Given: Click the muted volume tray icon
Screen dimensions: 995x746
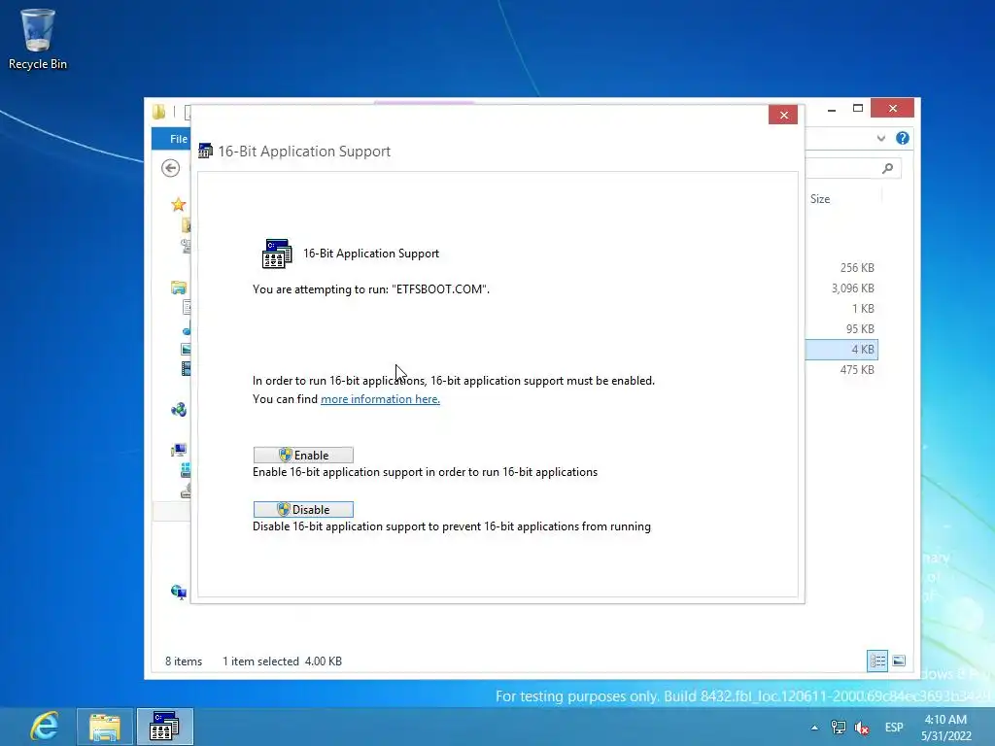Looking at the screenshot, I should [x=862, y=728].
